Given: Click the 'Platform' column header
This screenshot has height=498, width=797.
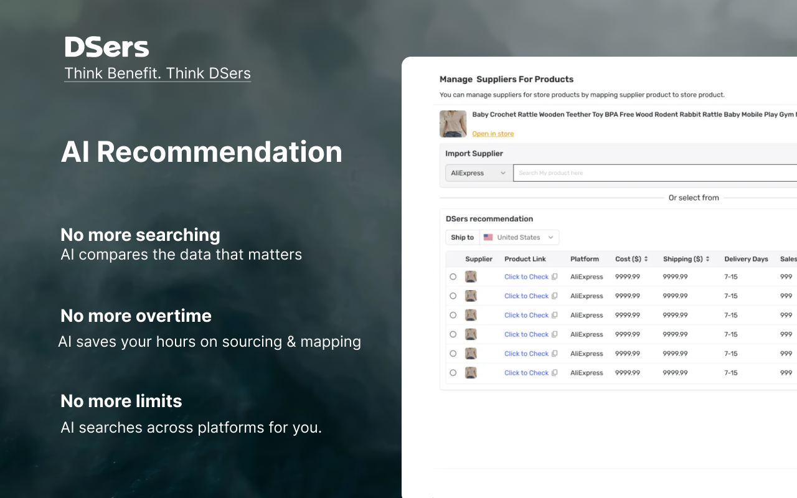Looking at the screenshot, I should [x=585, y=259].
